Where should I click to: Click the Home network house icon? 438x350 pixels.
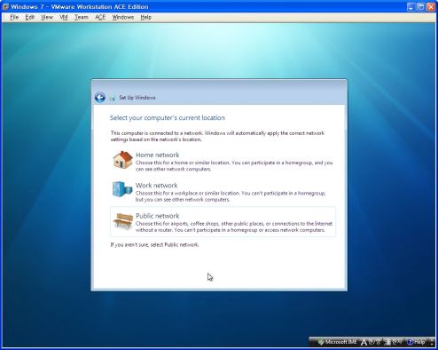coord(122,160)
